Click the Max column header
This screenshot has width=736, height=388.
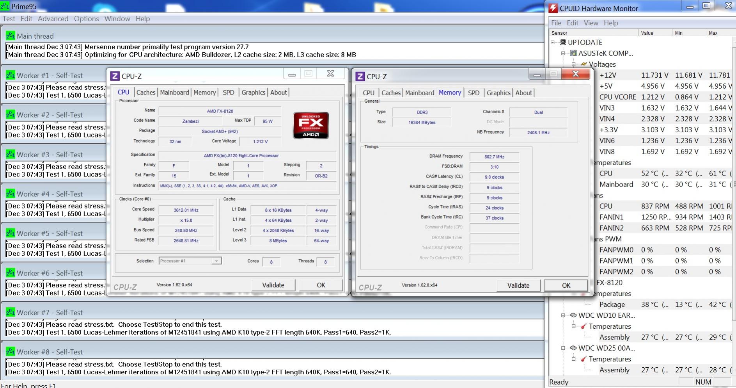click(718, 33)
